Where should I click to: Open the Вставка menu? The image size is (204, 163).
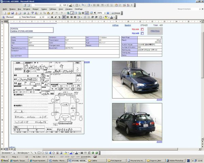point(27,9)
